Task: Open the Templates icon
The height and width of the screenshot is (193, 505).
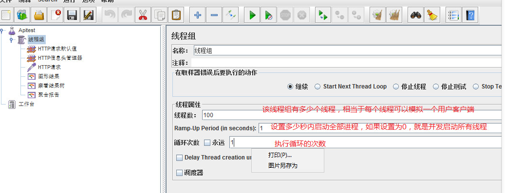Action: pyautogui.click(x=22, y=15)
